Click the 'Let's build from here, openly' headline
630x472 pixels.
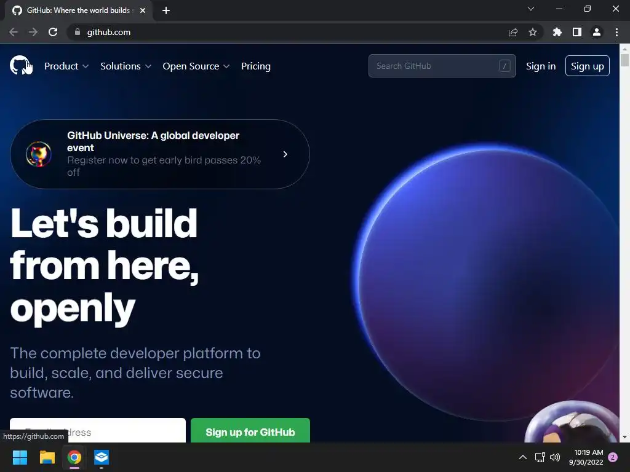click(x=105, y=267)
